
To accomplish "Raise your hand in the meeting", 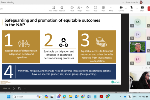I will [87, 9].
